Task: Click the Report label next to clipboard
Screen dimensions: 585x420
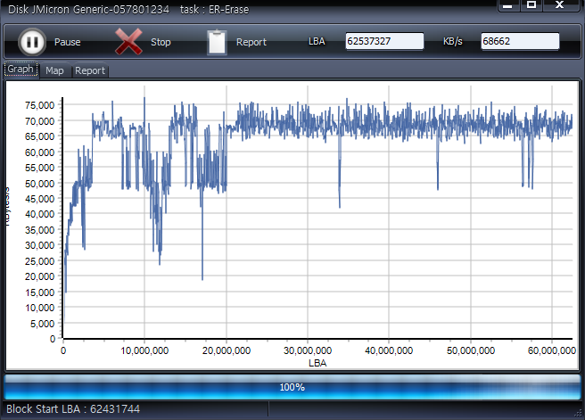Action: click(251, 42)
